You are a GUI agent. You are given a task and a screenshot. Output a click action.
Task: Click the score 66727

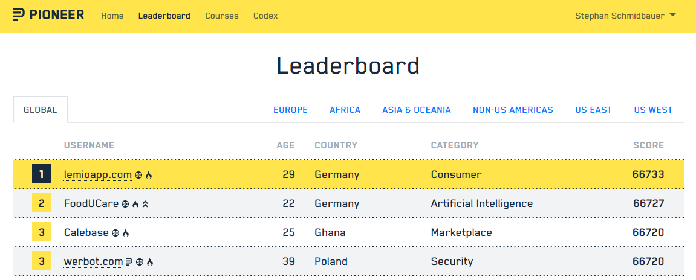[648, 204]
